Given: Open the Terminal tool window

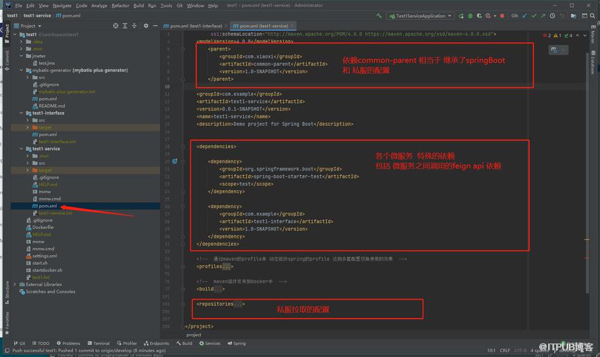Looking at the screenshot, I should 98,344.
